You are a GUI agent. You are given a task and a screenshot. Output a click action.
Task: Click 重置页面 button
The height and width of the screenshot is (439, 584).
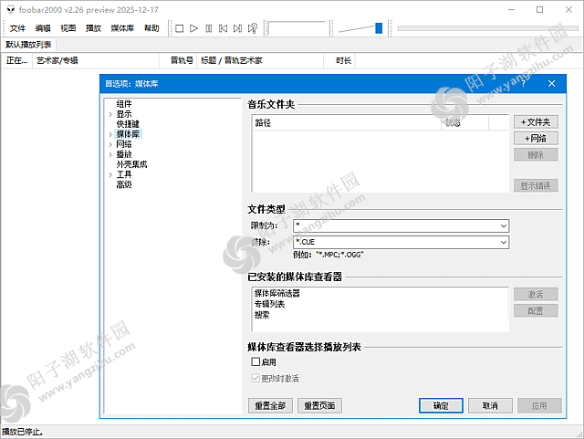[319, 406]
